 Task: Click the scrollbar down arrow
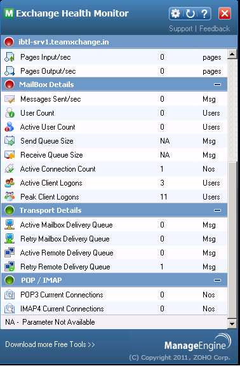pos(232,323)
